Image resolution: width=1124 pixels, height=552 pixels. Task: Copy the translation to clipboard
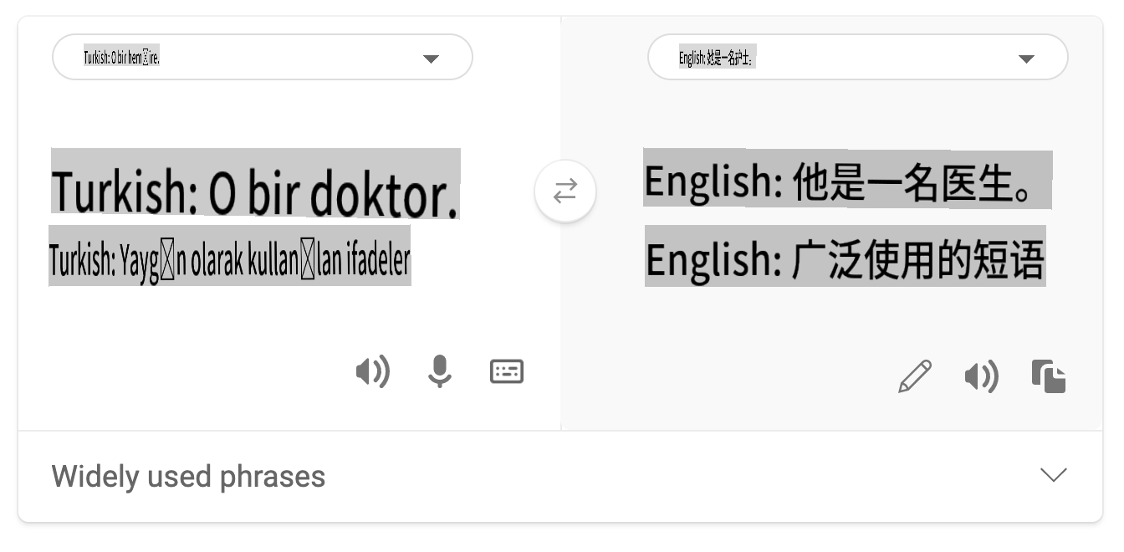[1049, 376]
